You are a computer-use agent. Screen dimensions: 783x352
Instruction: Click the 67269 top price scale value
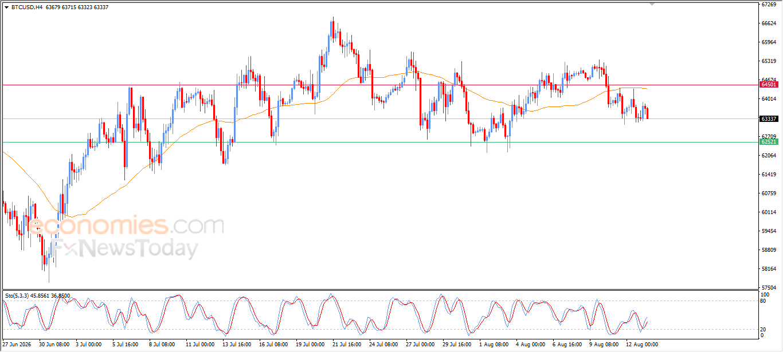coord(768,5)
